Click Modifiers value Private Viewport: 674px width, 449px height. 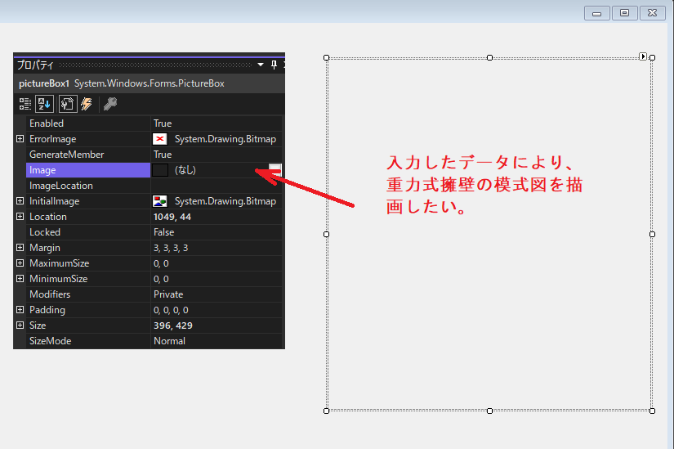(x=168, y=294)
